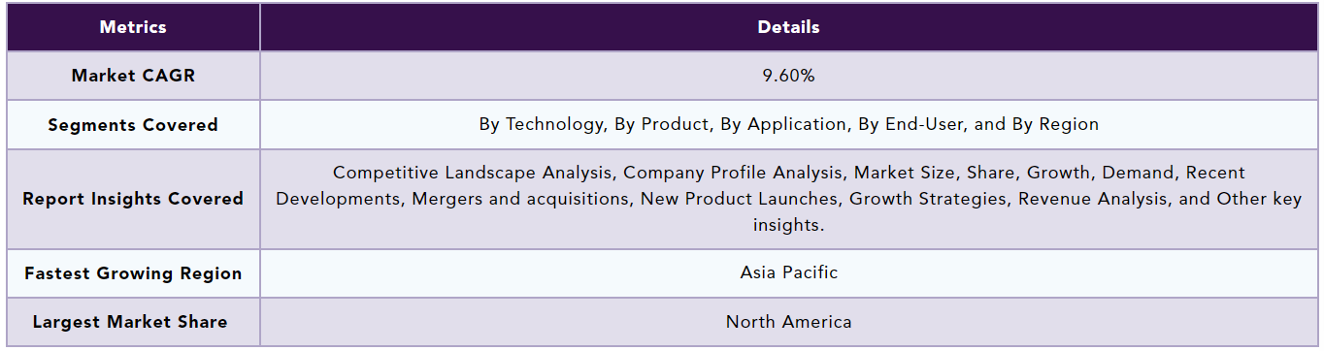This screenshot has width=1324, height=351.
Task: Click the 9.60% value cell
Action: click(x=788, y=76)
